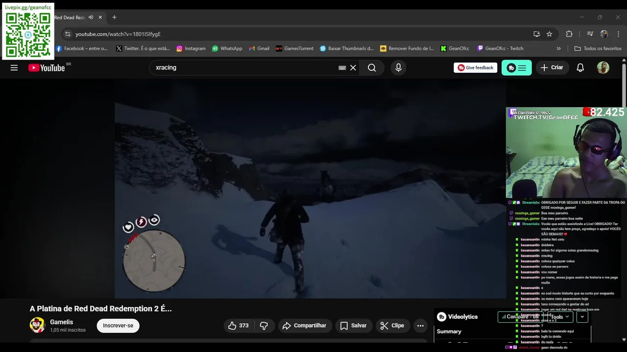This screenshot has width=627, height=352.
Task: Open the browser extensions puzzle icon
Action: [x=569, y=34]
